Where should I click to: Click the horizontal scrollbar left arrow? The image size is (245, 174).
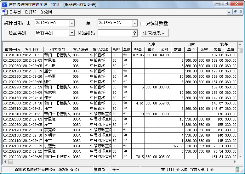click(4, 161)
